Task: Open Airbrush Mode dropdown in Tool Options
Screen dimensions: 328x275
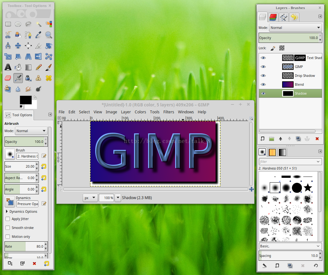Action: tap(31, 131)
